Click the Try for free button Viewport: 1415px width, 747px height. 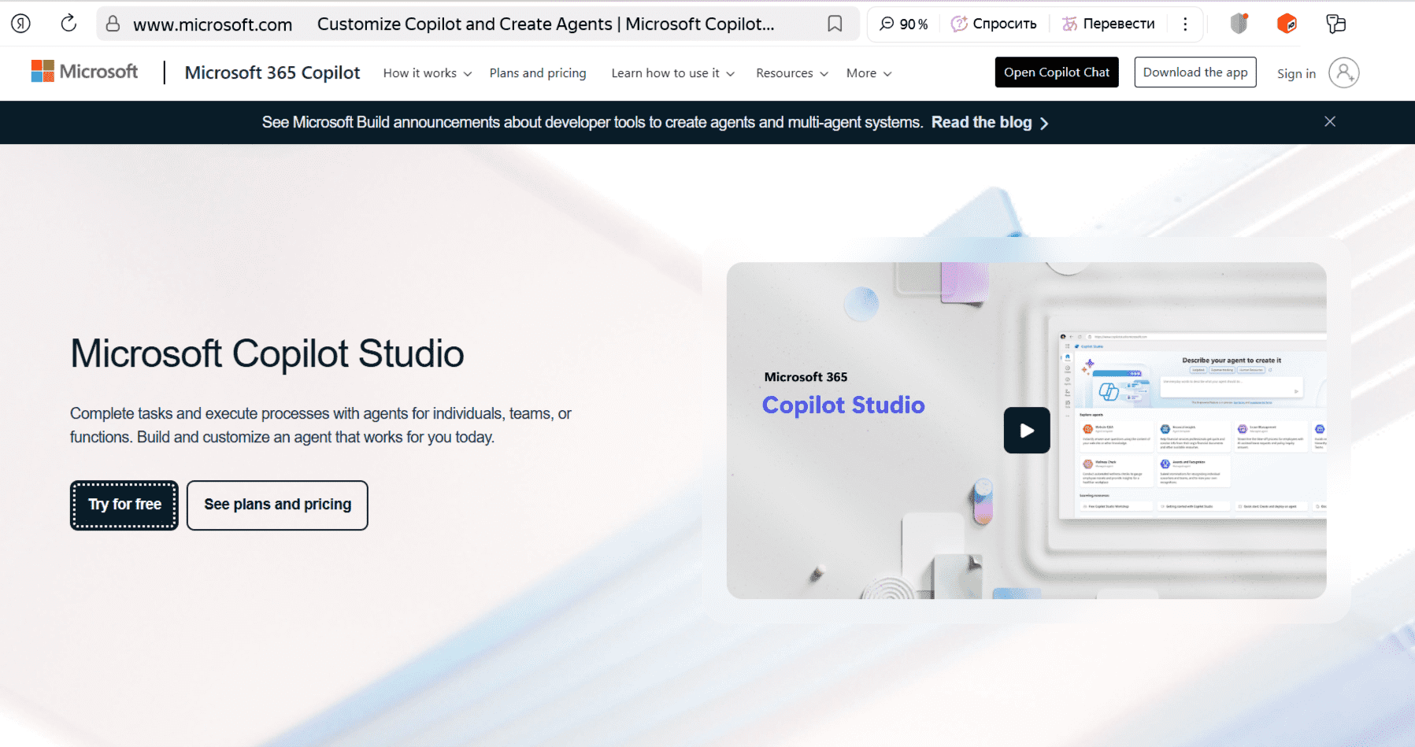[124, 505]
